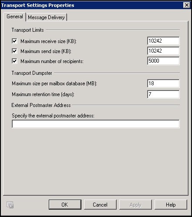Click 'Specify the external postmaster address:' label
Viewport: 192px width, 217px height.
(53, 116)
